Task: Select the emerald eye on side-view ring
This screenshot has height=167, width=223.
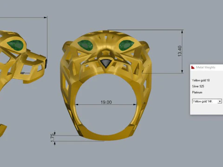Action: [15, 45]
